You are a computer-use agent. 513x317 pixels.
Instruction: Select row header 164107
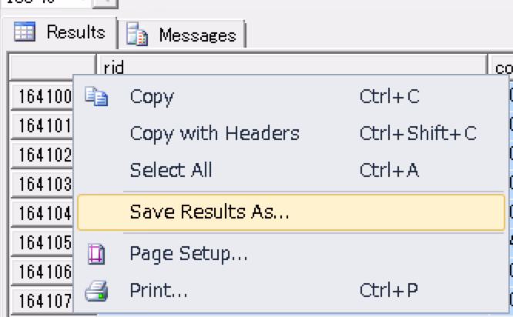(x=42, y=299)
